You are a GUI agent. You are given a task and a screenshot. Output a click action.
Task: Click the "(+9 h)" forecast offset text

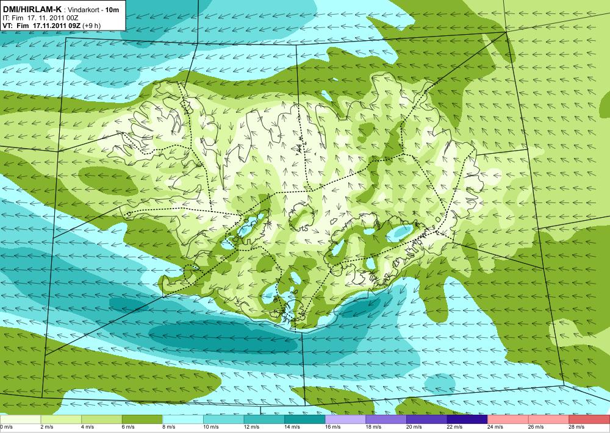tap(92, 26)
